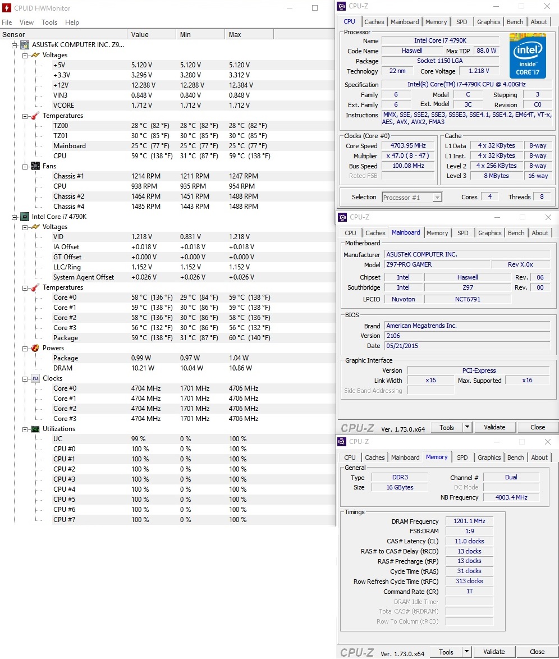Open Tools dropdown arrow in Mainboard window
559x659 pixels.
click(467, 427)
